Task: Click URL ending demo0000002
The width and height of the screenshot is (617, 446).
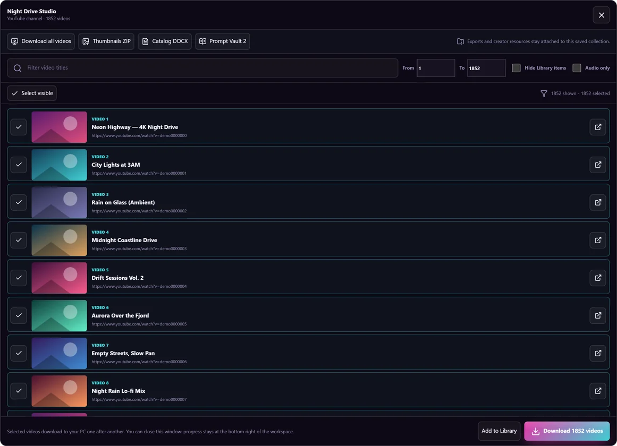Action: 139,211
